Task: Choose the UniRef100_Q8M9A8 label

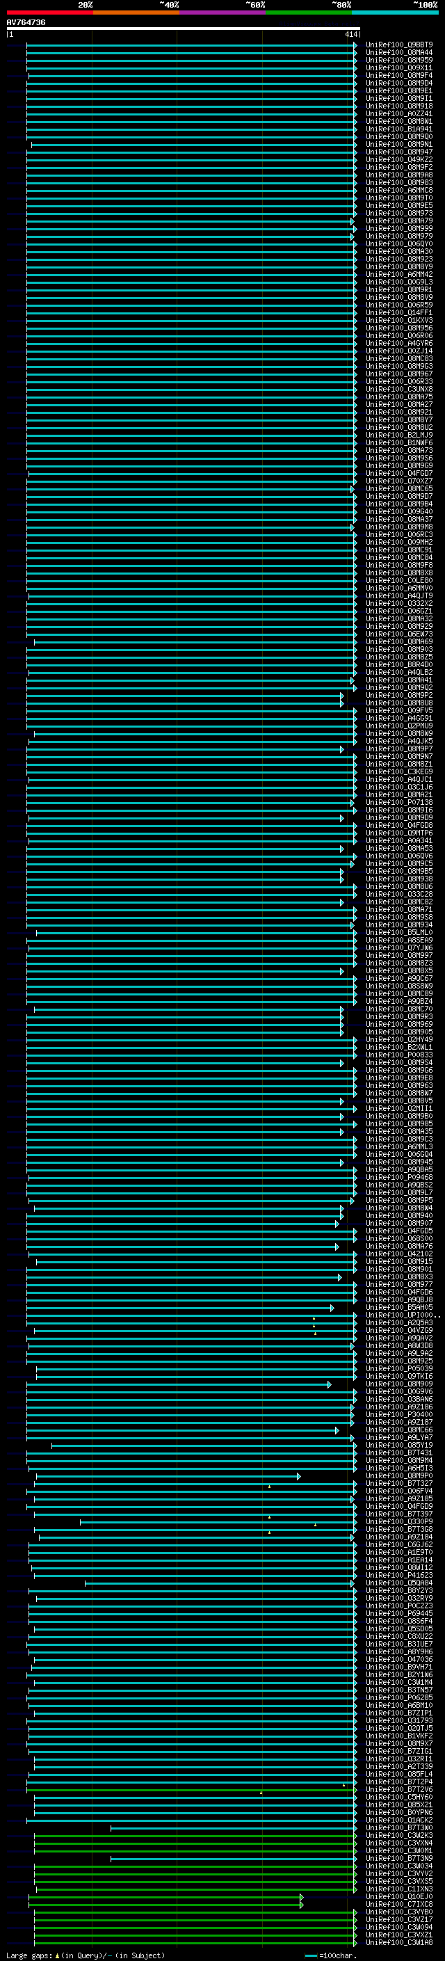Action: [399, 175]
